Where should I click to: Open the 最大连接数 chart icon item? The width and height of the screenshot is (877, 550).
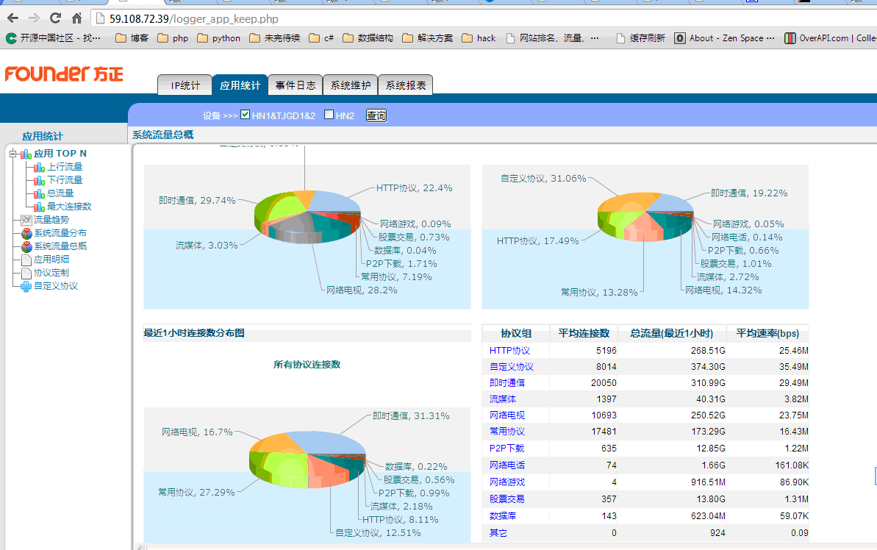[39, 207]
